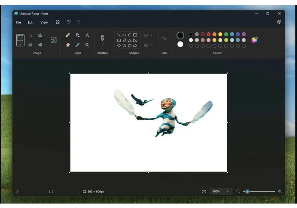
Task: Pick the Curve shape
Action: tap(124, 35)
